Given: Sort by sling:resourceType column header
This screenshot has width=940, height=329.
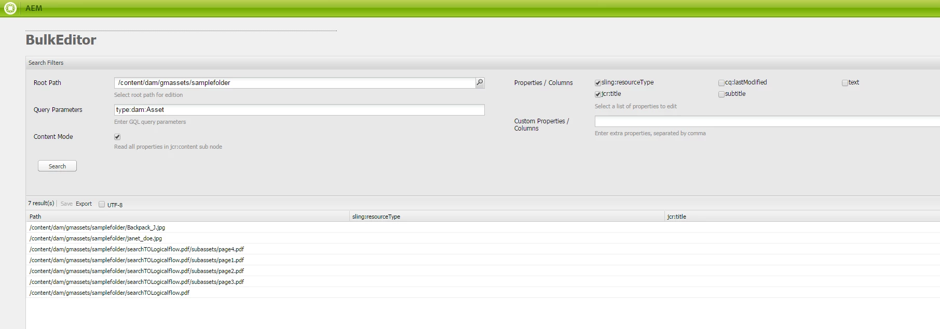Looking at the screenshot, I should point(507,217).
